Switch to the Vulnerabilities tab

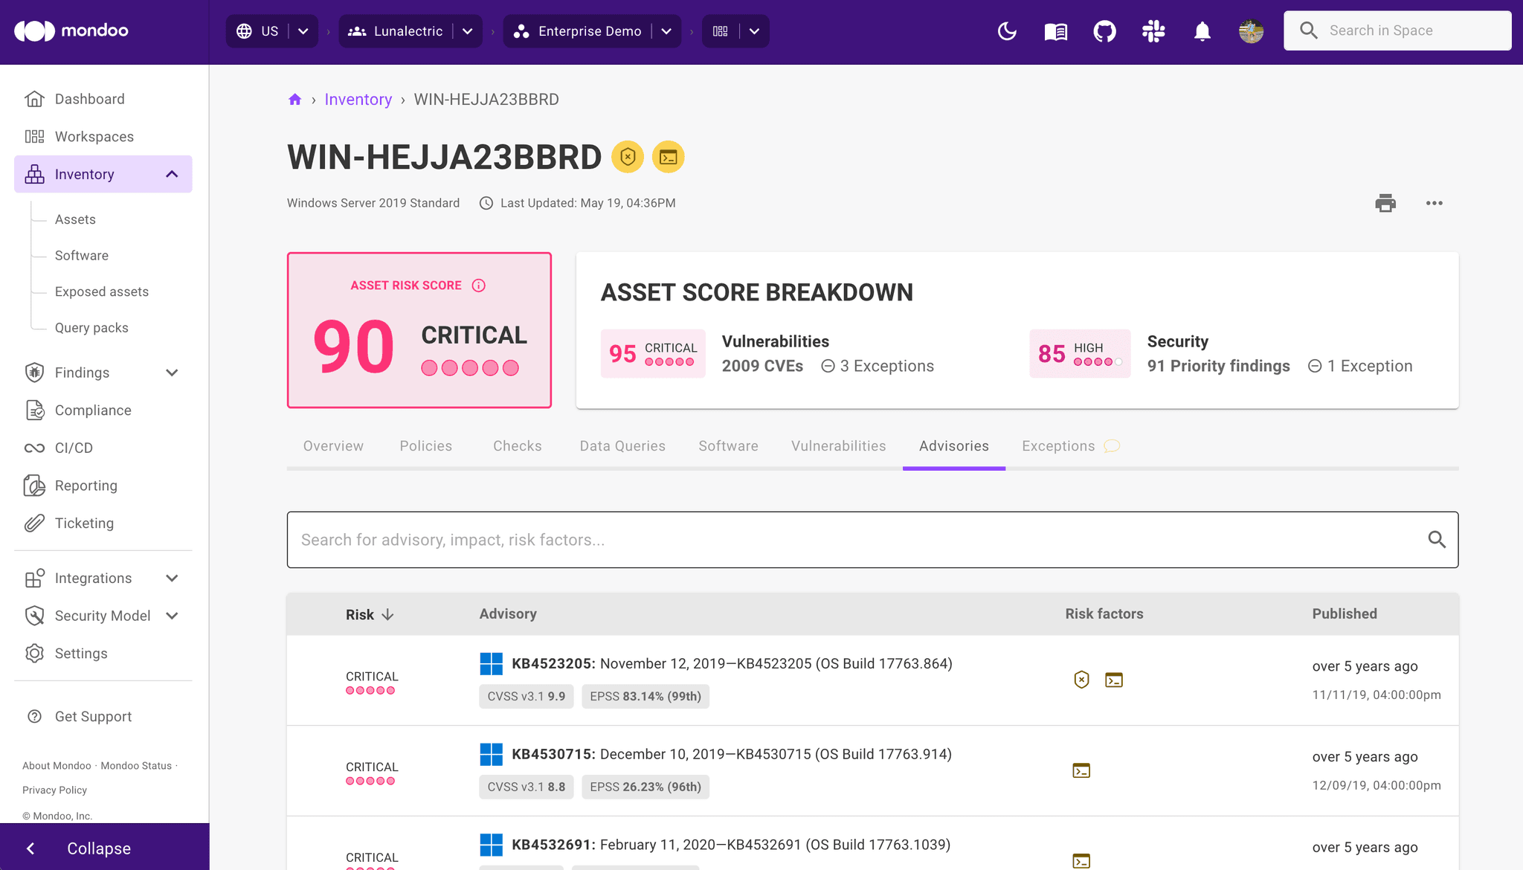click(x=838, y=445)
